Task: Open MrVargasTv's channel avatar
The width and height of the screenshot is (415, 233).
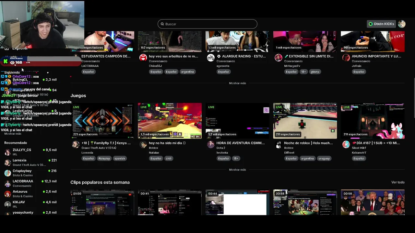Action: pyautogui.click(x=278, y=58)
